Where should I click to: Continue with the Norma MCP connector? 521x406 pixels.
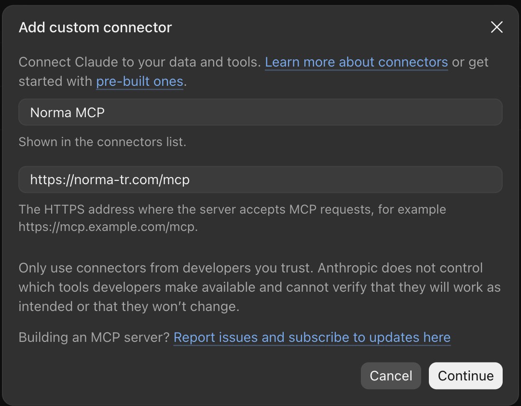coord(466,376)
